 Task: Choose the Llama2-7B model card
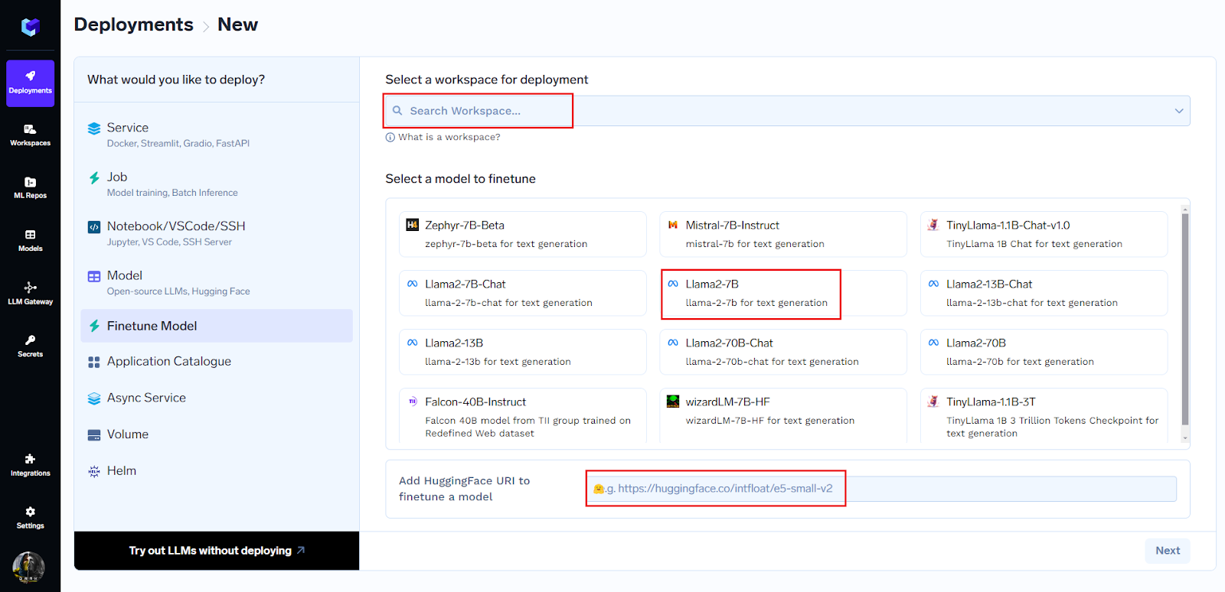coord(783,293)
